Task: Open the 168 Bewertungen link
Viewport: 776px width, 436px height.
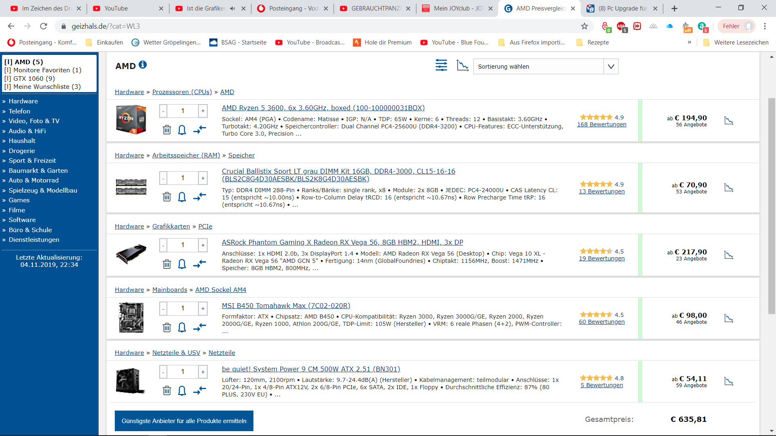Action: (601, 124)
